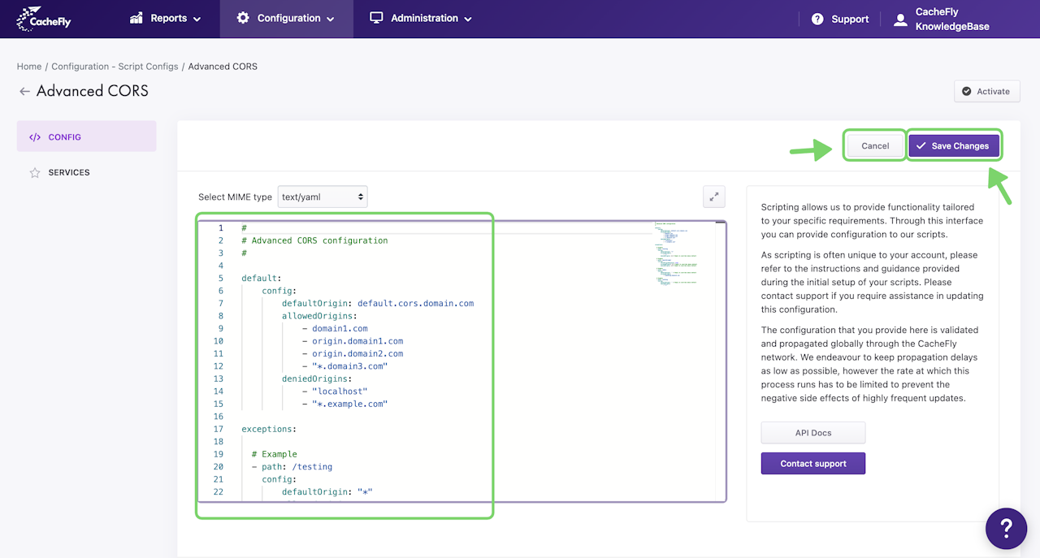Click the Reports bar chart icon
Screen dimensions: 1040x558
click(136, 18)
